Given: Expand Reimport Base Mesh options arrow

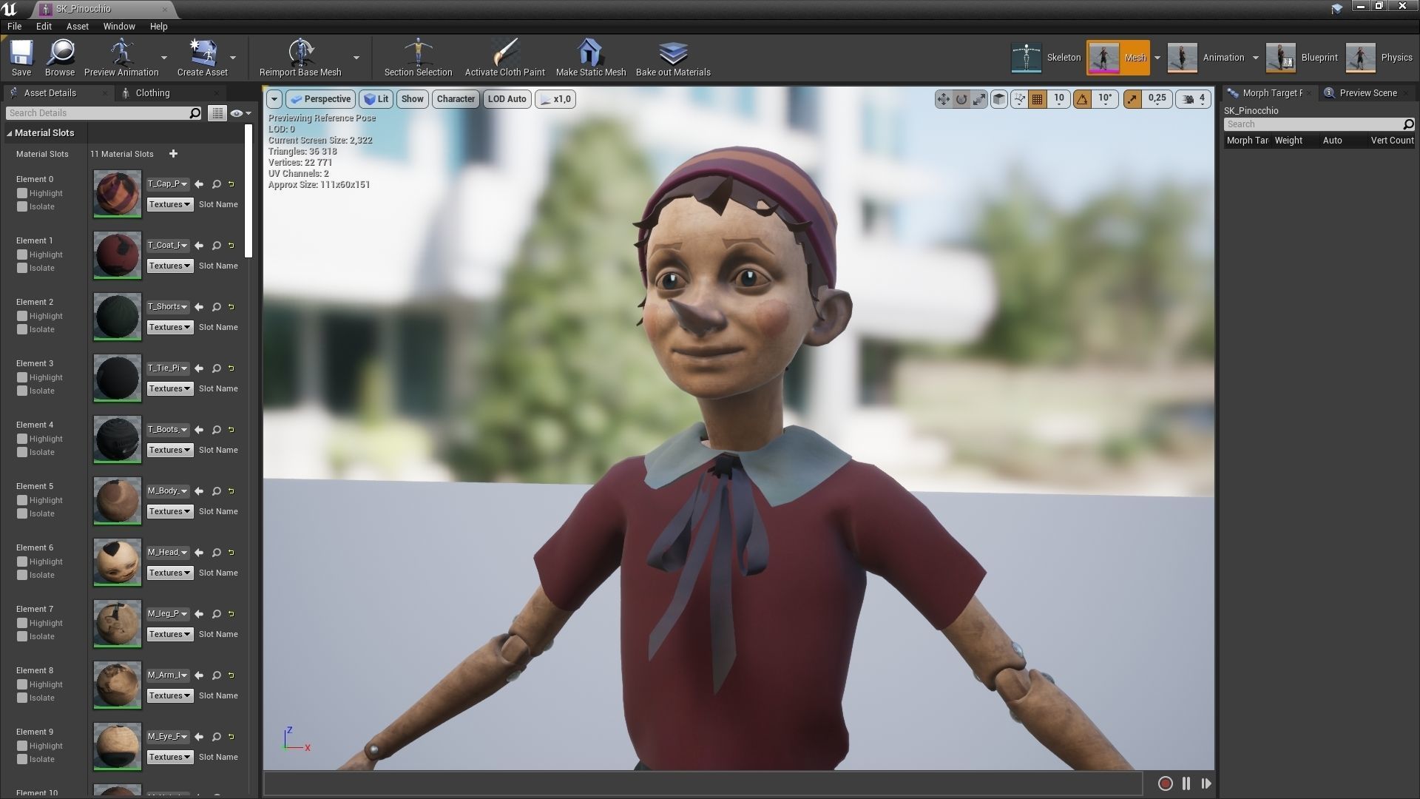Looking at the screenshot, I should 356,58.
